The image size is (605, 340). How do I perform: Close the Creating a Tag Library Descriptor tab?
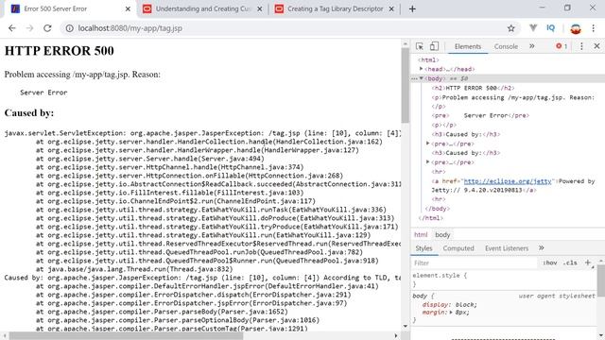[391, 8]
